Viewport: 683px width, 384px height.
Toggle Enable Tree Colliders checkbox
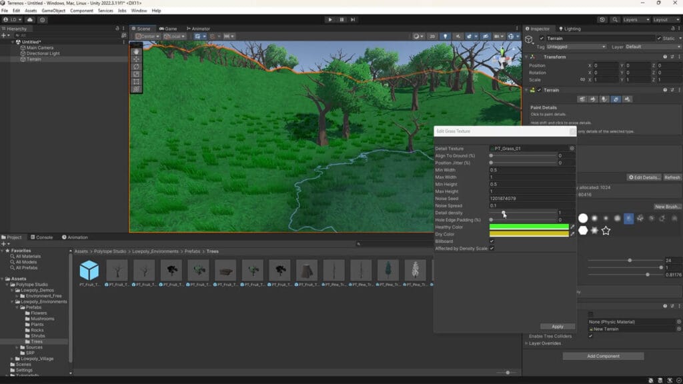591,337
